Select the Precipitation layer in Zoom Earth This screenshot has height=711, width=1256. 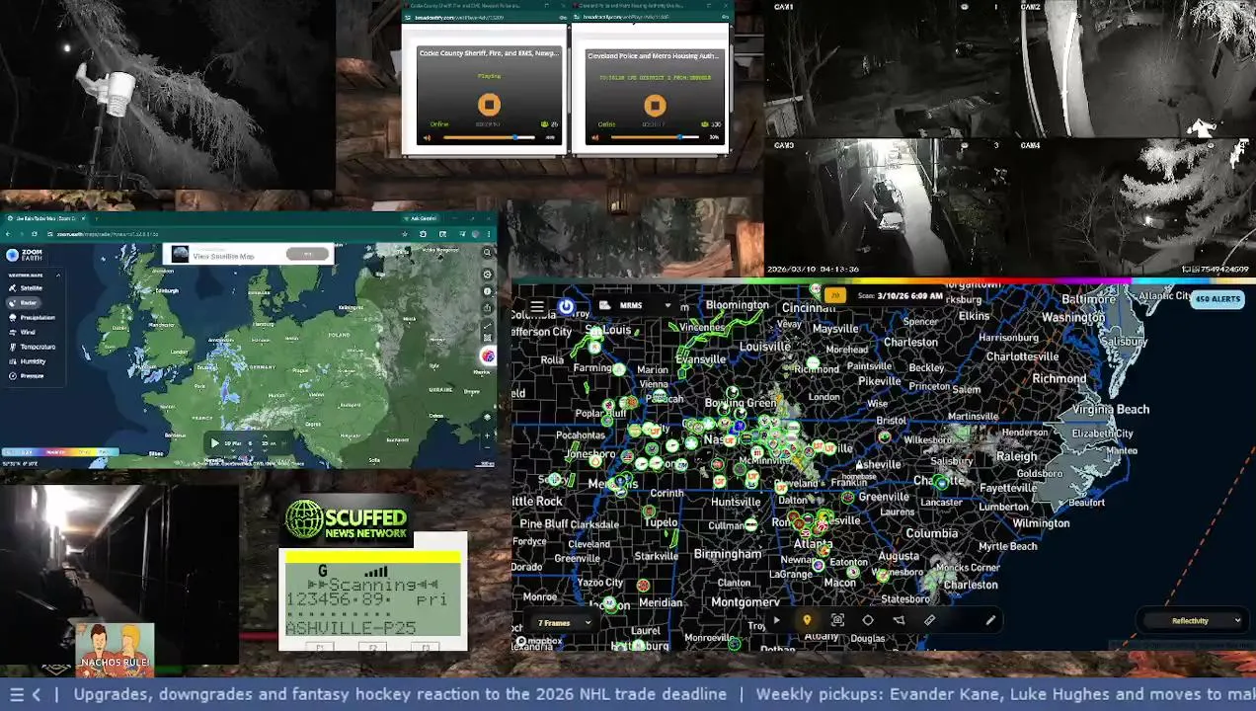tap(32, 318)
